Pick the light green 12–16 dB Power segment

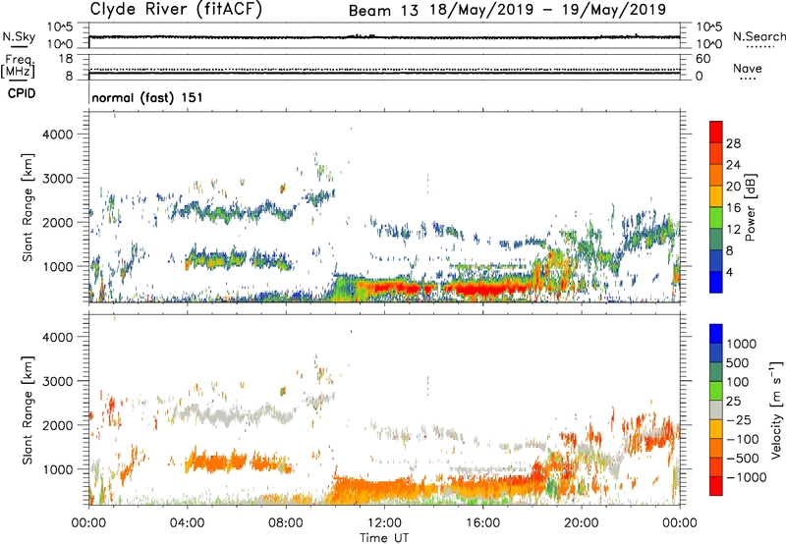[716, 218]
